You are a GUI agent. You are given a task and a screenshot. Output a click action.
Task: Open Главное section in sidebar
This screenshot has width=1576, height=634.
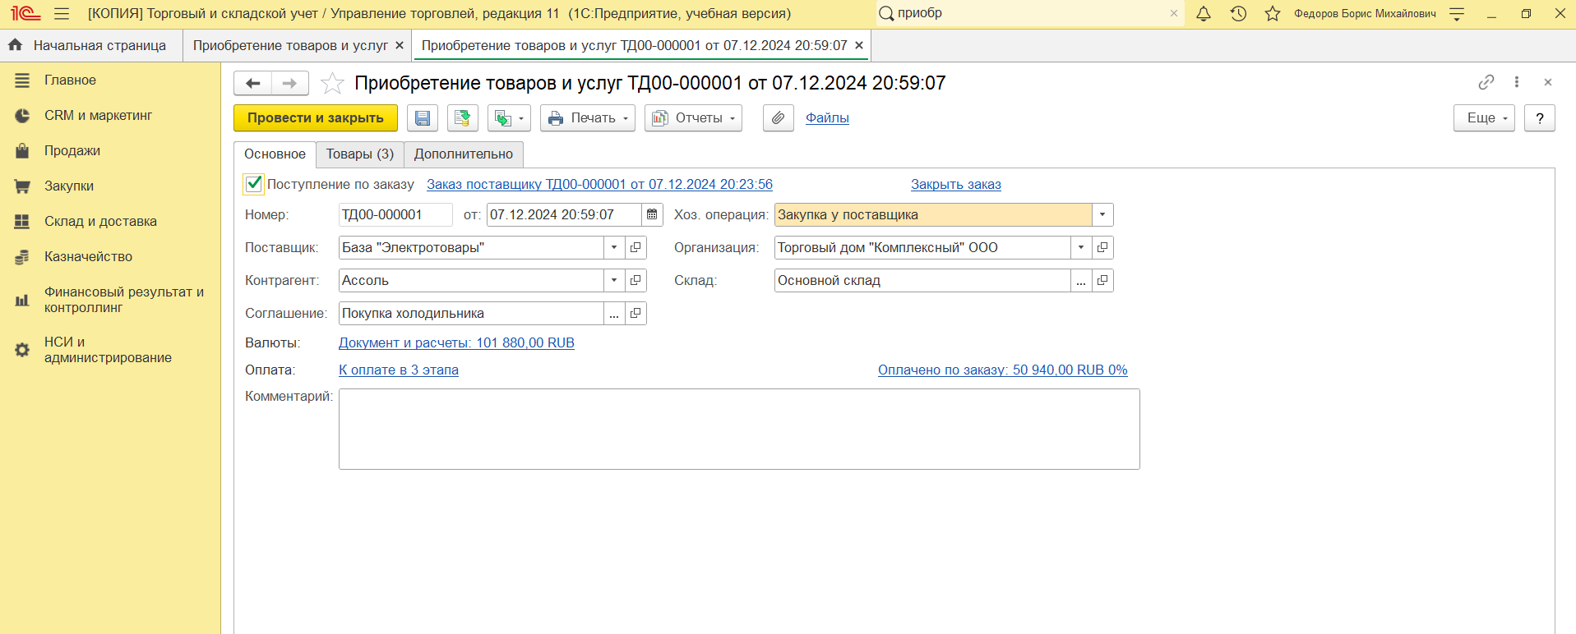pyautogui.click(x=70, y=80)
